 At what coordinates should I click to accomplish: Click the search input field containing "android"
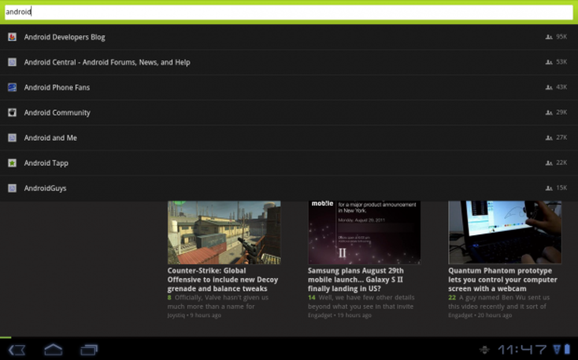coord(288,12)
